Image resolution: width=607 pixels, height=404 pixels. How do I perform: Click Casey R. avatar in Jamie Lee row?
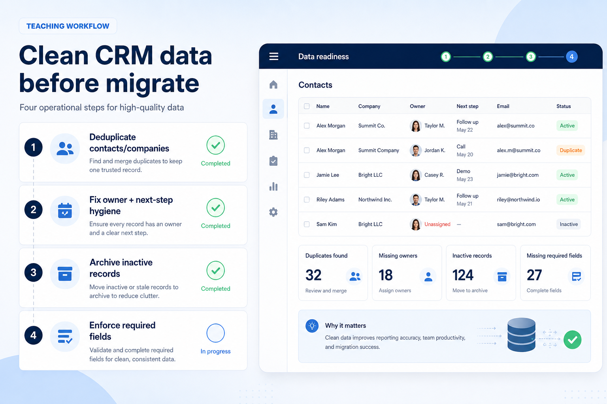[415, 175]
